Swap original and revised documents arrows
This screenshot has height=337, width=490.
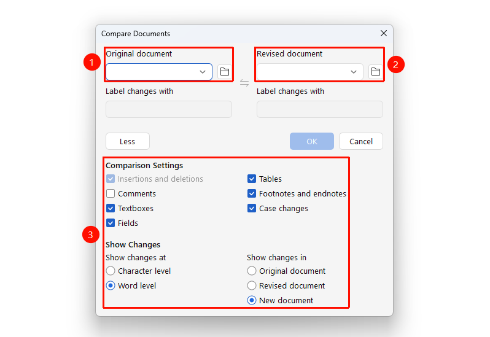tap(244, 83)
